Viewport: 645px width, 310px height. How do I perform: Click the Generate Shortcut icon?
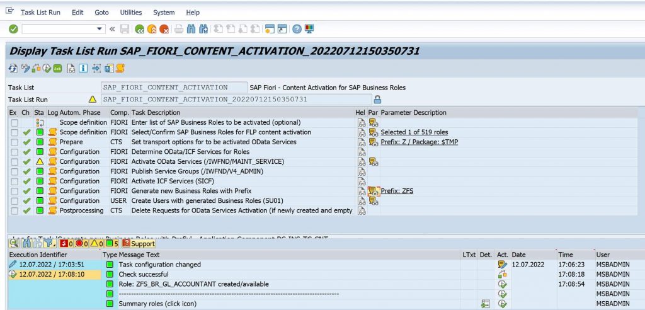coord(282,29)
